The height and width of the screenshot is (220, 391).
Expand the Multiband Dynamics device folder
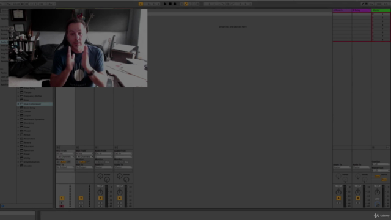18,119
